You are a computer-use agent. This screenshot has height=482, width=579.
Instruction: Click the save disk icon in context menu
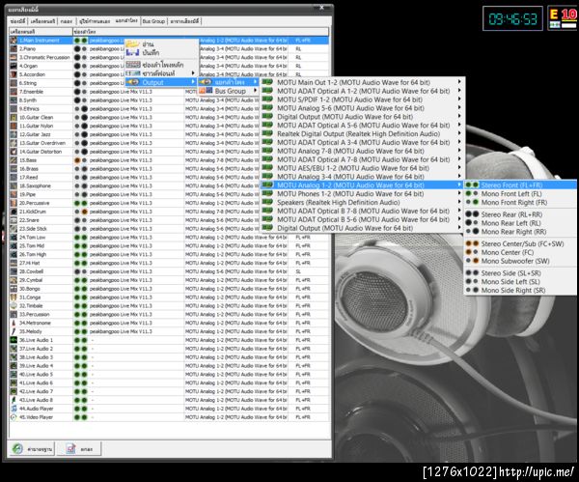[132, 52]
